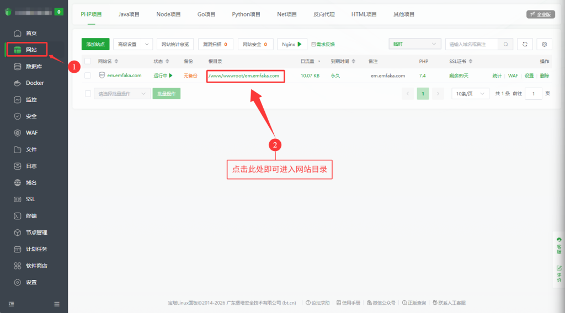Switch to the Net项目 tab
The width and height of the screenshot is (565, 313).
287,14
